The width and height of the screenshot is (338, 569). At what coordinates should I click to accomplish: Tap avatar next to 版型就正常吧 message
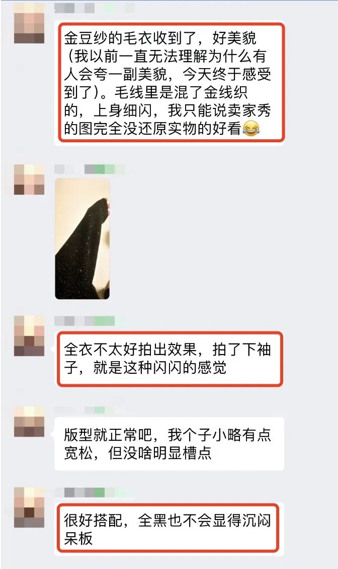click(x=29, y=422)
